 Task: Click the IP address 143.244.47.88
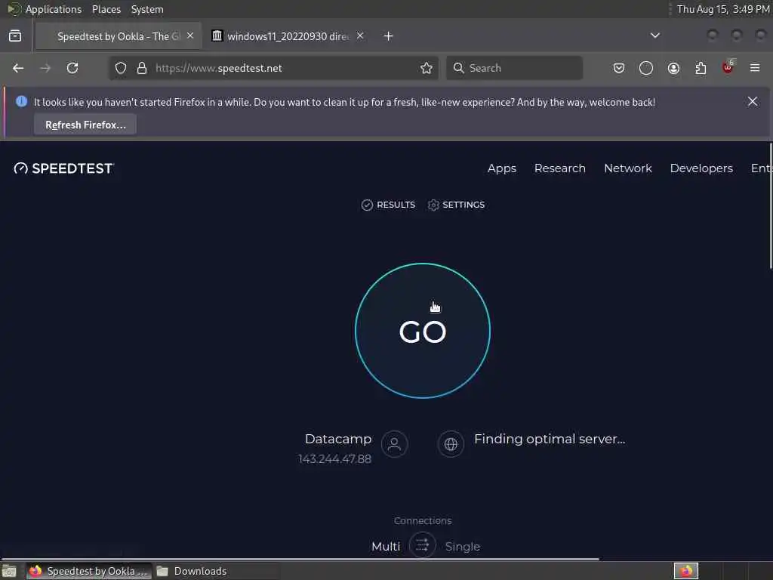(334, 459)
